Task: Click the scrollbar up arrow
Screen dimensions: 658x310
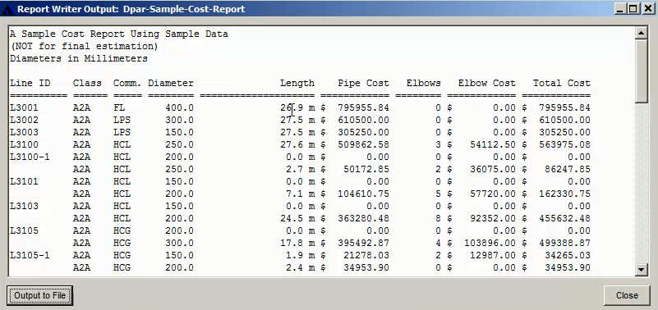Action: (x=642, y=34)
